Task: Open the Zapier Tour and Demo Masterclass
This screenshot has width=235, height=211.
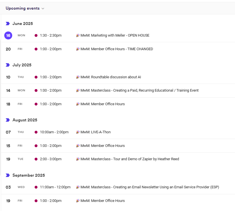Action: click(130, 159)
